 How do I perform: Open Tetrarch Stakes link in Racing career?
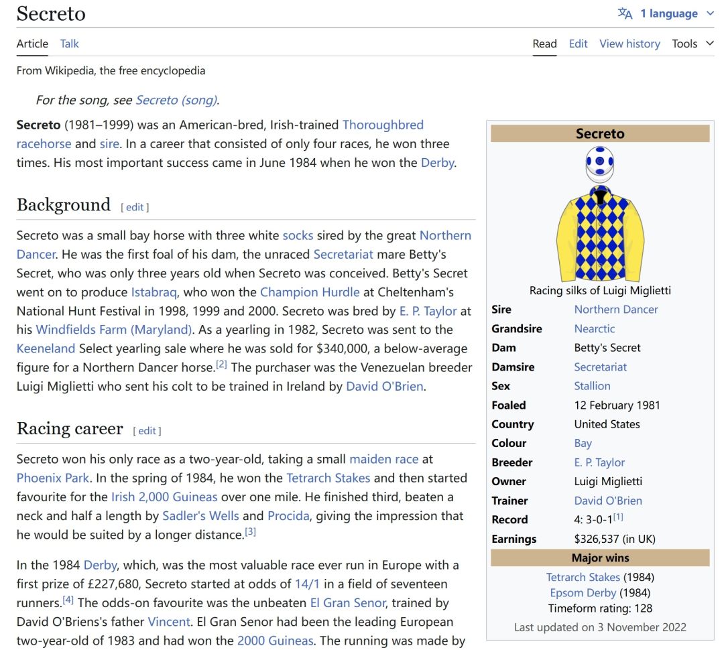click(328, 478)
